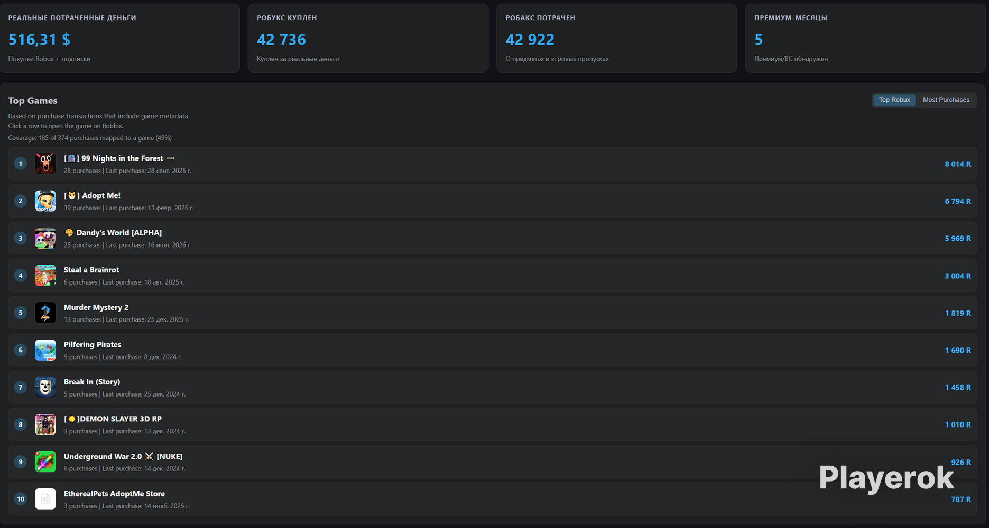Click the 13 purchases, 25 дек. 2025 line
989x528 pixels.
(126, 319)
